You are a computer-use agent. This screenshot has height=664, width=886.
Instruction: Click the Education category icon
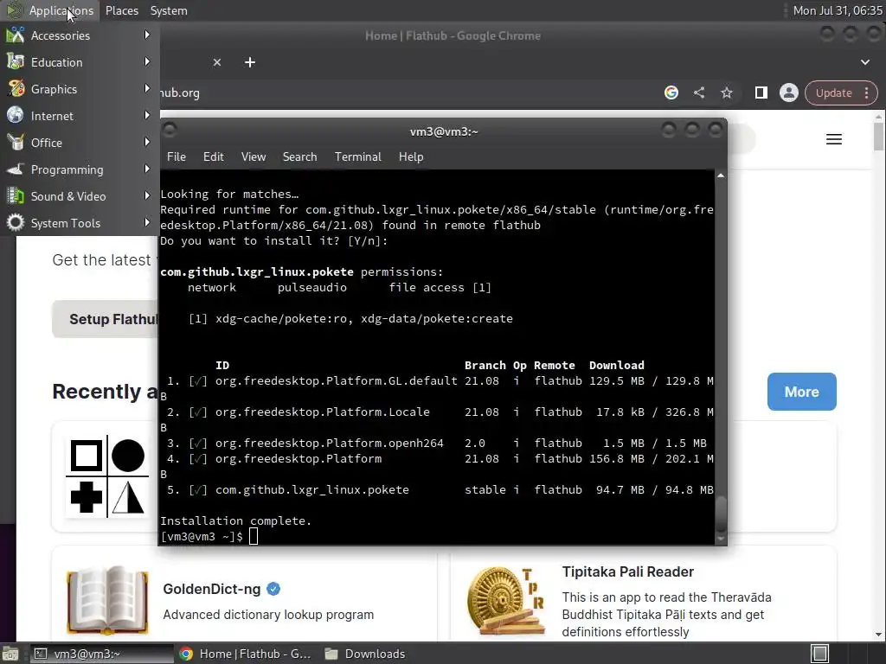[x=16, y=62]
